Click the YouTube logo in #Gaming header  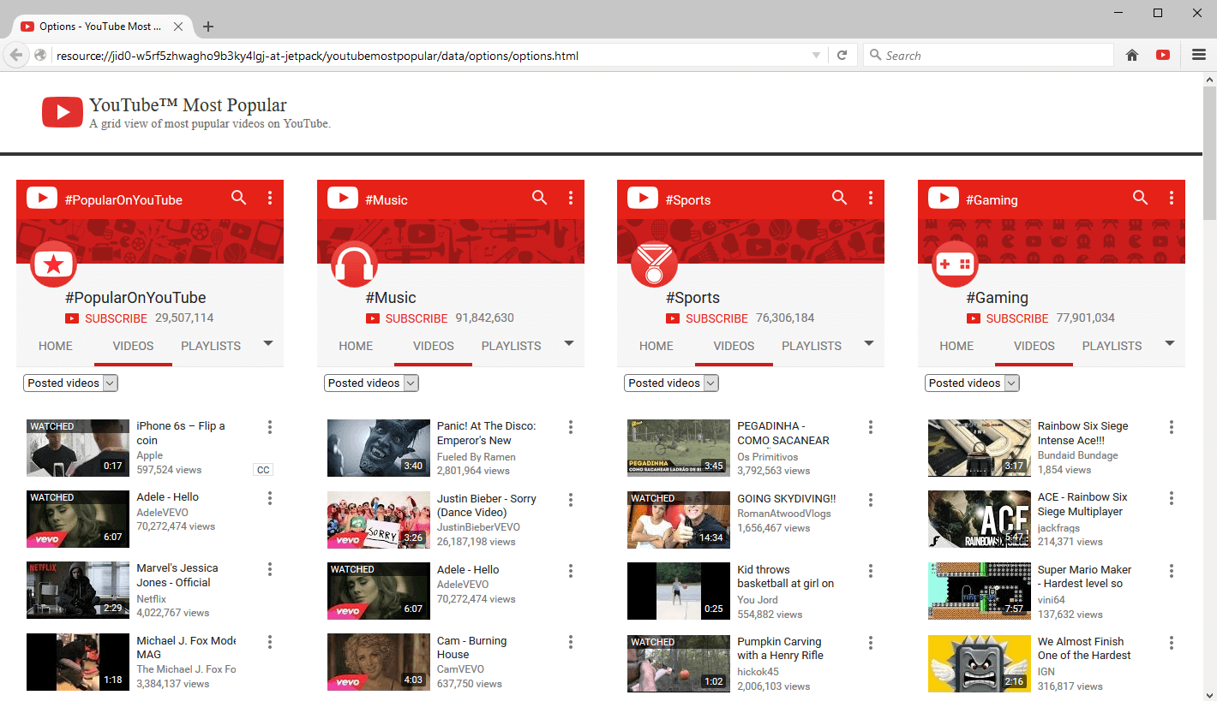coord(944,199)
